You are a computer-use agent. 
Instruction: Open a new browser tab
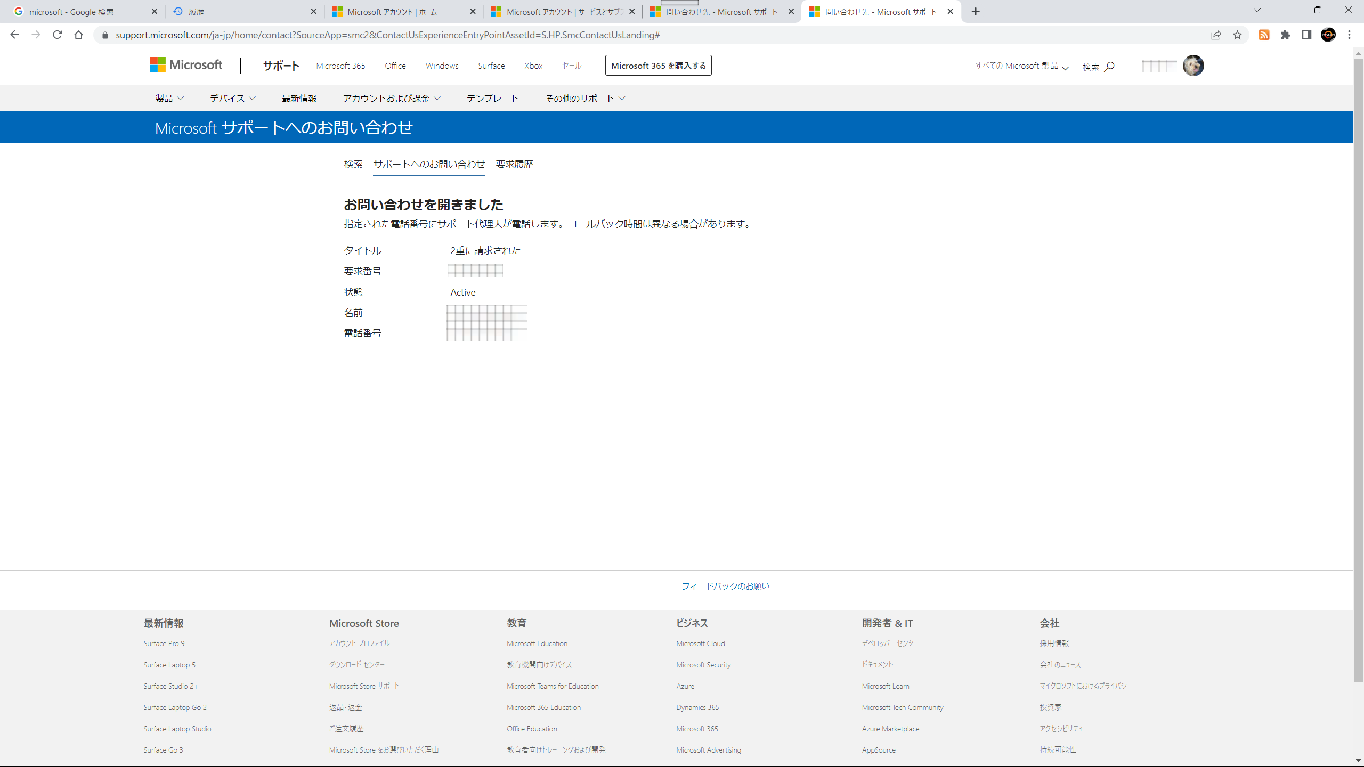976,11
